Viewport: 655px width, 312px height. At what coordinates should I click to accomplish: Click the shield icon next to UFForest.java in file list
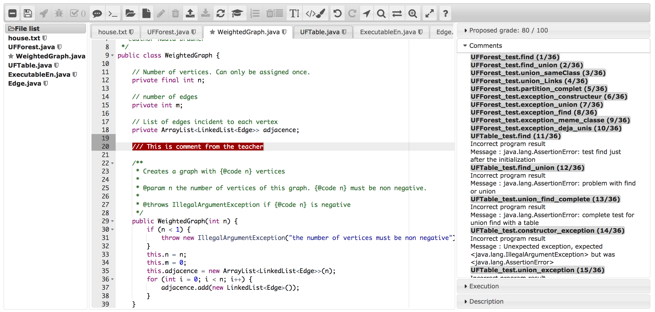click(x=59, y=47)
